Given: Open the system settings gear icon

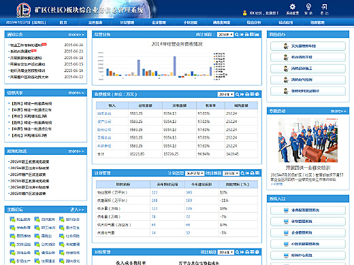Looking at the screenshot, I should (x=293, y=7).
